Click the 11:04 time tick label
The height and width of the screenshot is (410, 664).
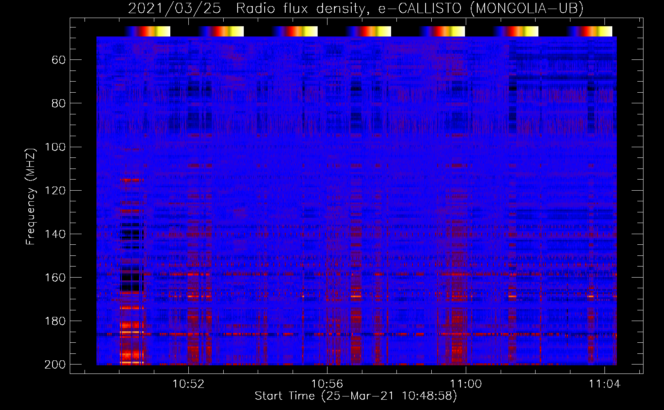tap(604, 384)
